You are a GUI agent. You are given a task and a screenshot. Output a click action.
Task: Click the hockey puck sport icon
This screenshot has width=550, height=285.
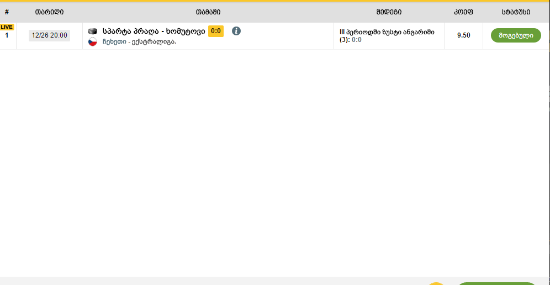pyautogui.click(x=93, y=31)
